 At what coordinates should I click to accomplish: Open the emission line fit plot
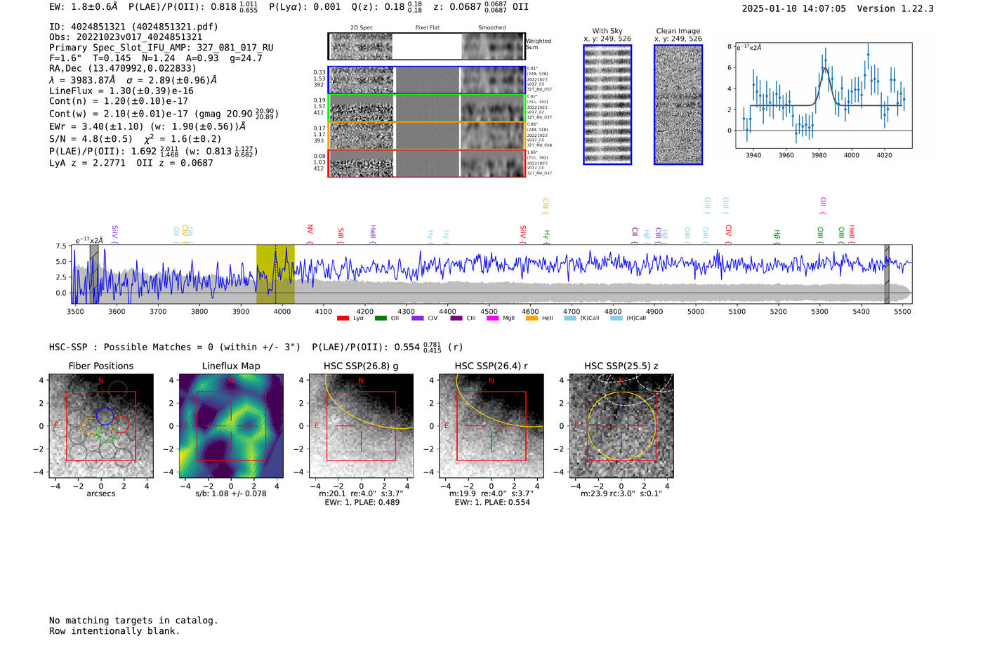click(x=824, y=95)
